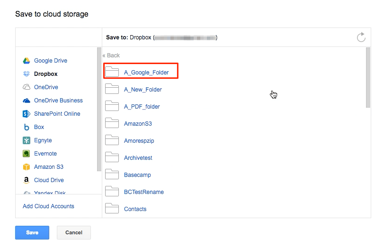Click the Amazon Cloud Drive icon
Viewport: 384px width, 249px height.
click(27, 180)
